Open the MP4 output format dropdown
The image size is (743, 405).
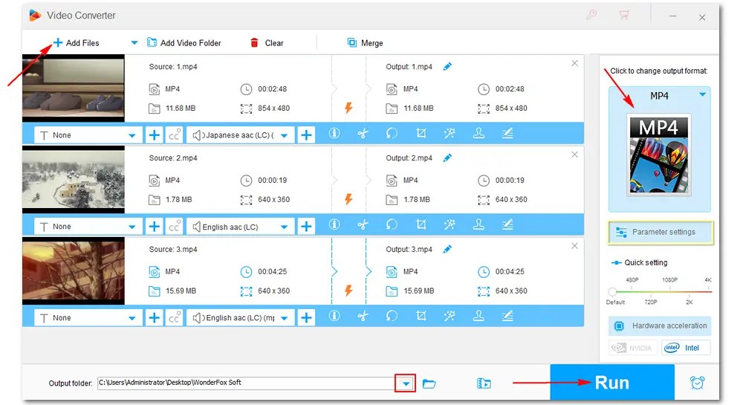[x=702, y=94]
